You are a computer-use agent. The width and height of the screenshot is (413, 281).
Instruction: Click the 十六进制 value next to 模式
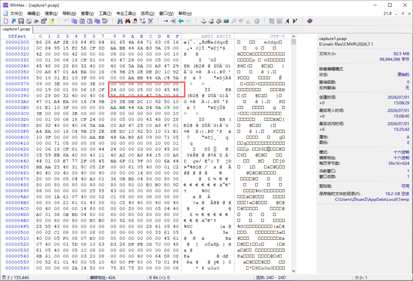click(x=401, y=152)
